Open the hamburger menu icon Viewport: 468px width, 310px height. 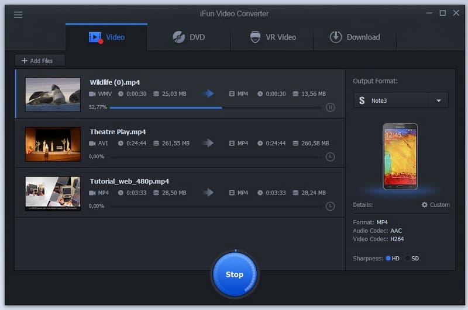click(x=18, y=15)
